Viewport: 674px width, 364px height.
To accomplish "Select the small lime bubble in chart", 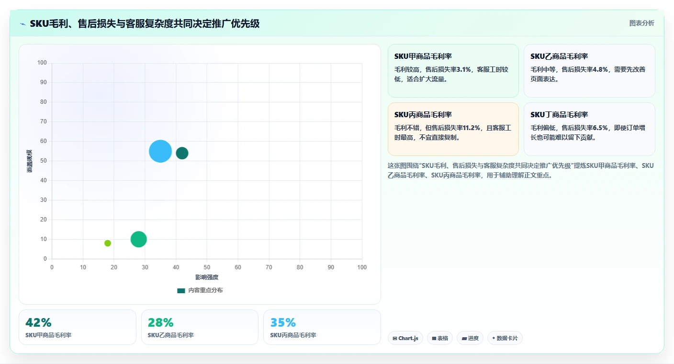I will pos(108,243).
